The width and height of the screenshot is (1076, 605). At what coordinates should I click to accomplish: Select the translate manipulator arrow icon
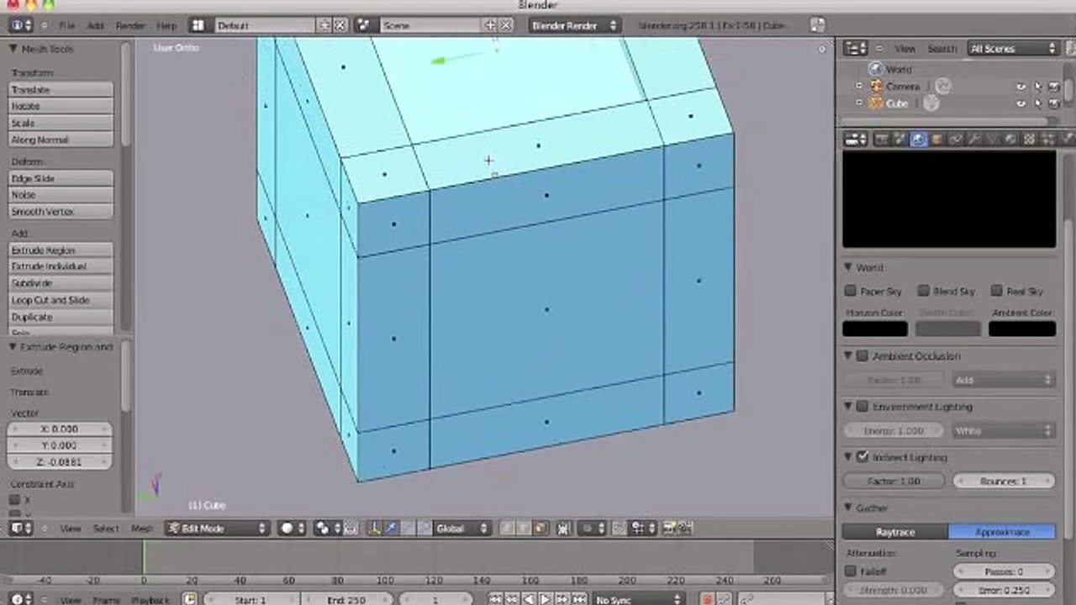click(391, 529)
